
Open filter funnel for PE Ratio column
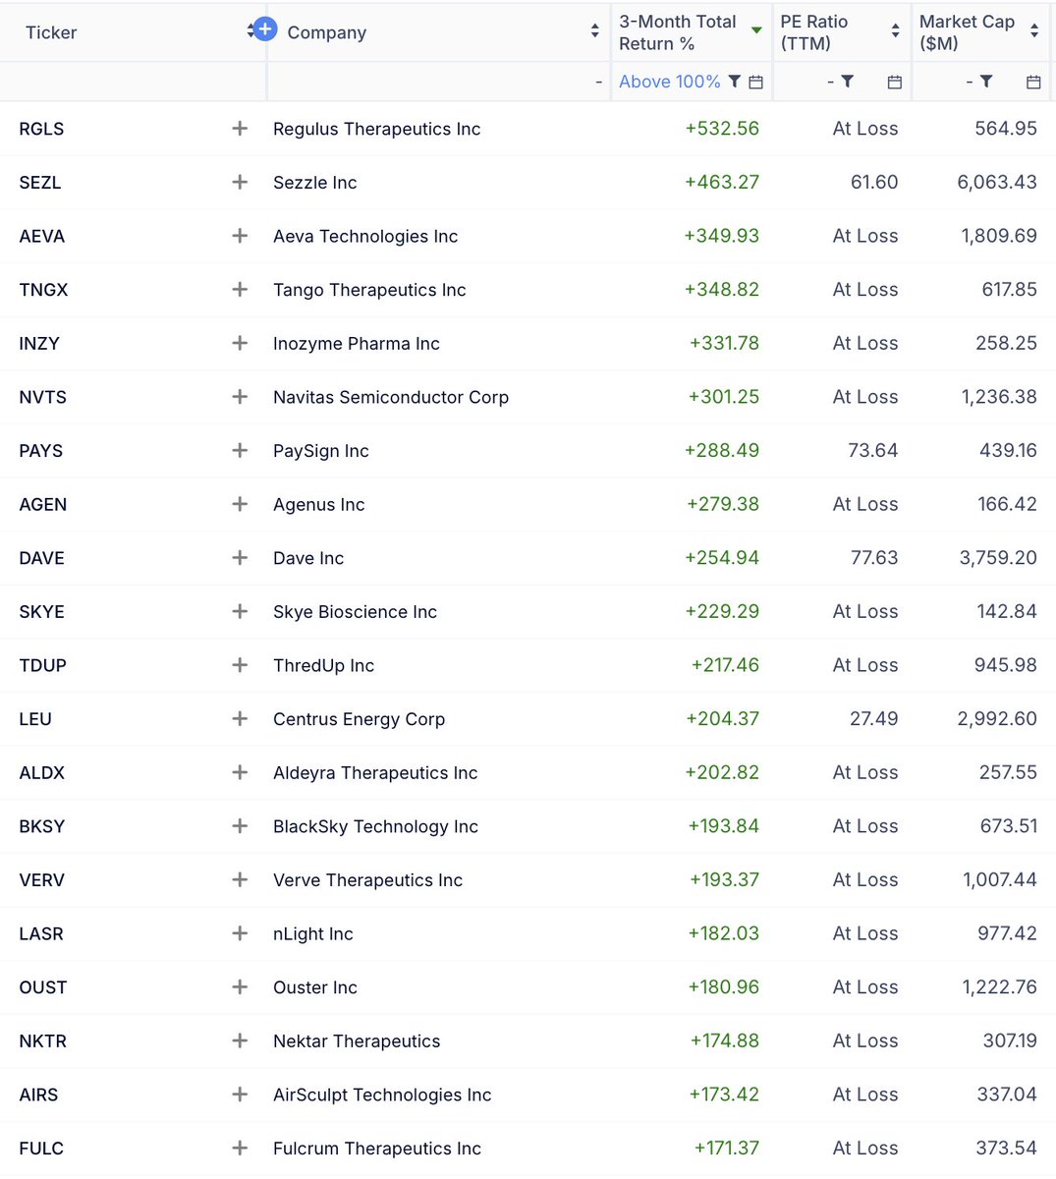[x=848, y=82]
